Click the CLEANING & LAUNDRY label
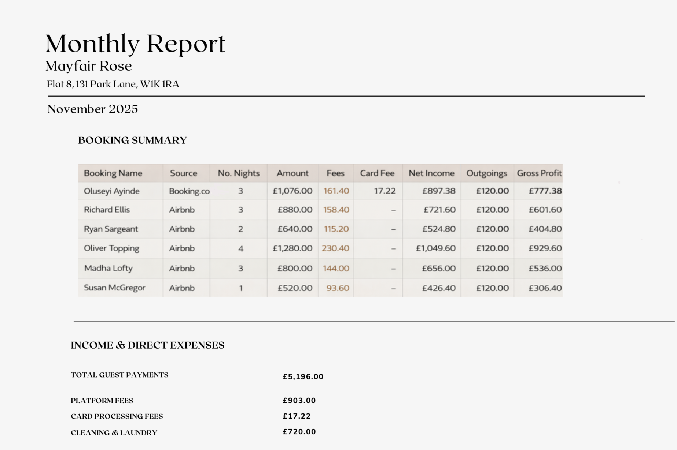 click(114, 433)
